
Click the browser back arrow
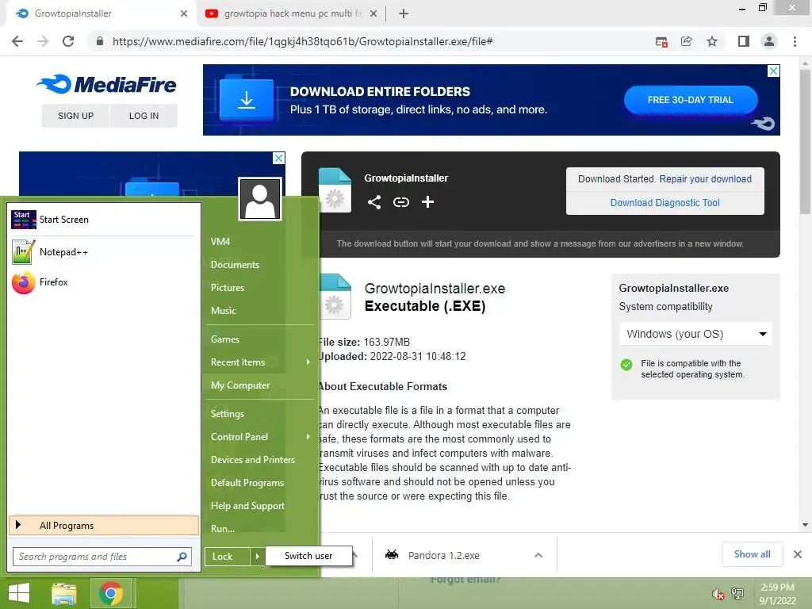coord(17,41)
